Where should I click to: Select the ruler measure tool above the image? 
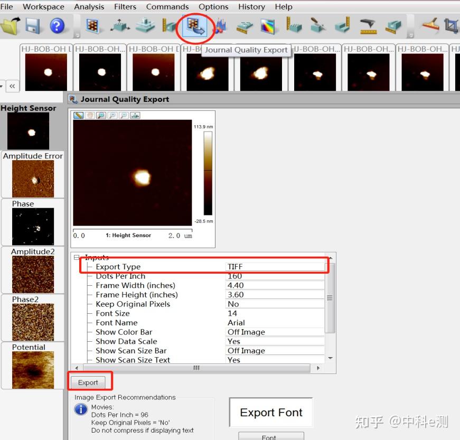[78, 115]
